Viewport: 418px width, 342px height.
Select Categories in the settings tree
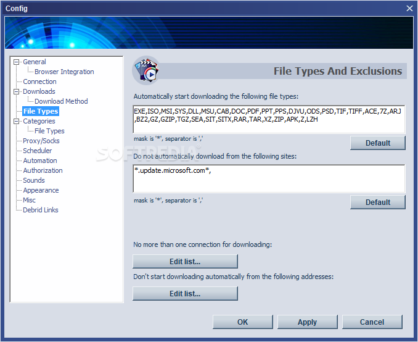click(39, 121)
